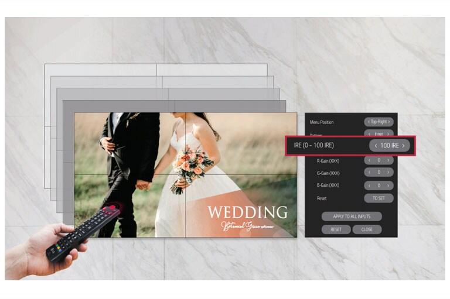The height and width of the screenshot is (299, 450).
Task: Decrease G-Gain using the left arrow
Action: (x=369, y=172)
